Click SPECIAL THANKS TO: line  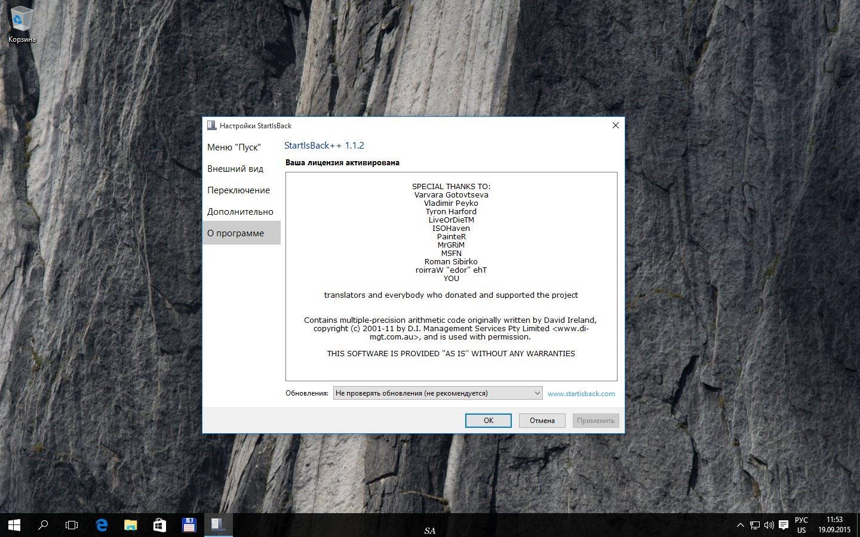point(451,186)
